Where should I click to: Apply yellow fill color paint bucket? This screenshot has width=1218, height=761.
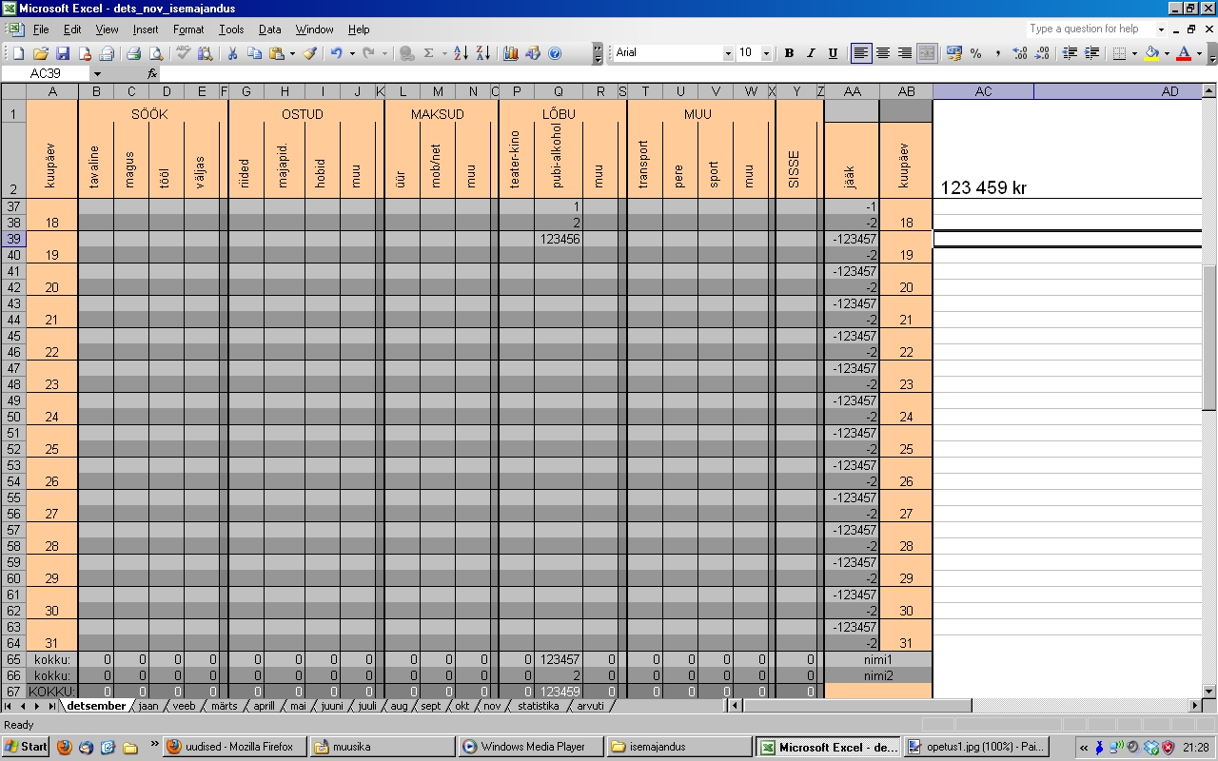[x=1151, y=53]
